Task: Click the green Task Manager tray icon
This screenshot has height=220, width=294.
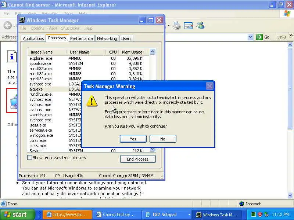Action: pyautogui.click(x=253, y=214)
